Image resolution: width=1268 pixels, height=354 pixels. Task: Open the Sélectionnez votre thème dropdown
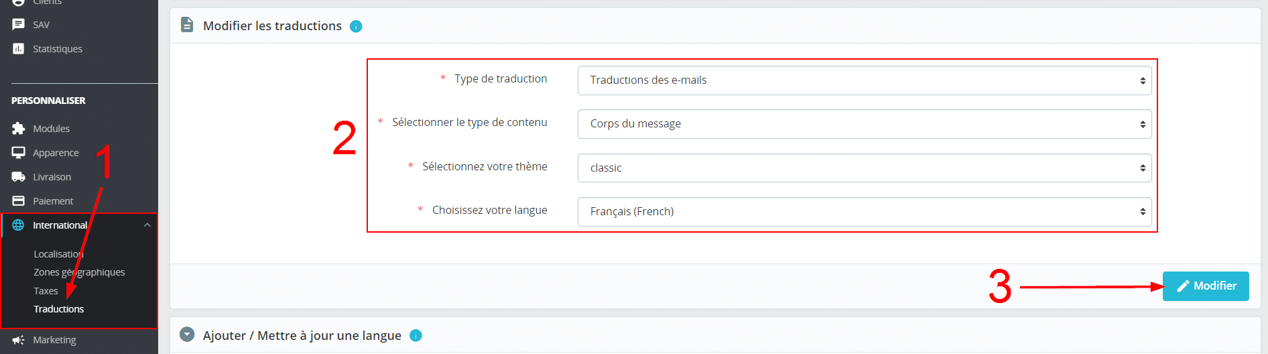pyautogui.click(x=864, y=168)
